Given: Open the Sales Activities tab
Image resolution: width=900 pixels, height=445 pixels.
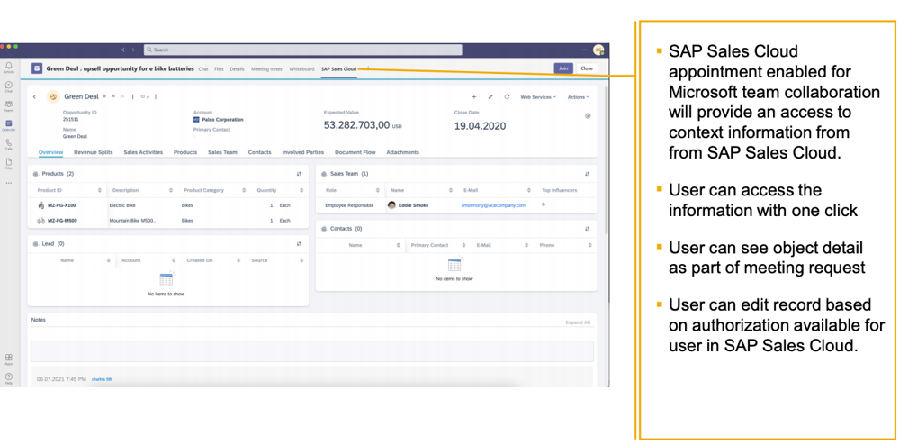Looking at the screenshot, I should pyautogui.click(x=143, y=152).
